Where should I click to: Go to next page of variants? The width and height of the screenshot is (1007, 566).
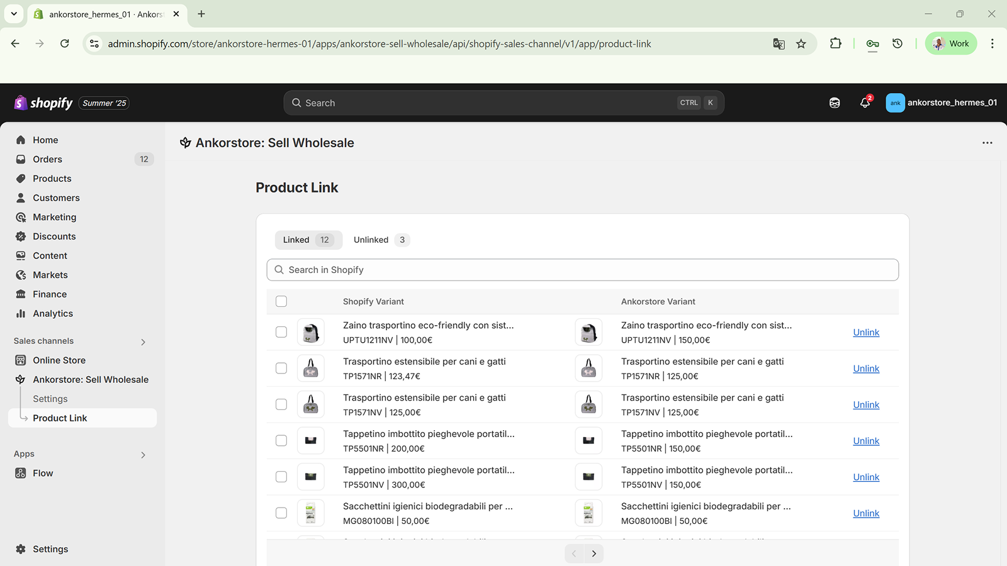(594, 553)
